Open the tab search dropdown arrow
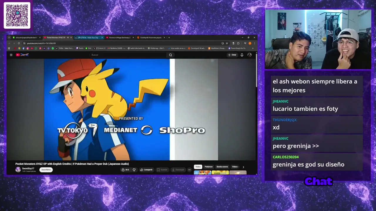 point(9,38)
